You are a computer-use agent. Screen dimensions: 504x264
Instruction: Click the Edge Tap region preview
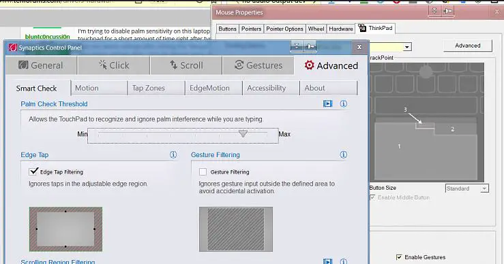[x=66, y=229]
